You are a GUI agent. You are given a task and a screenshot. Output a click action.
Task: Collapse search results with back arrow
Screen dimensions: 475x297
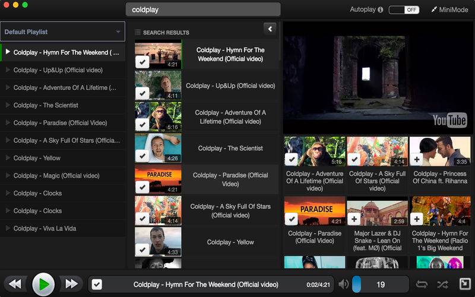[x=270, y=29]
